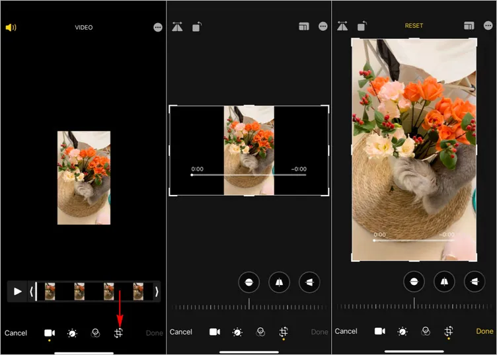Rotate video using the right screen rotate icon
Screen dimensions: 497x355
[362, 26]
